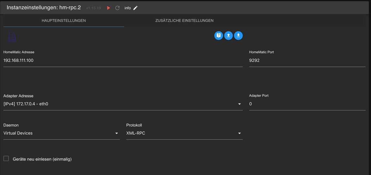This screenshot has width=371, height=175.
Task: Click the restart instance refresh icon
Action: click(x=117, y=8)
